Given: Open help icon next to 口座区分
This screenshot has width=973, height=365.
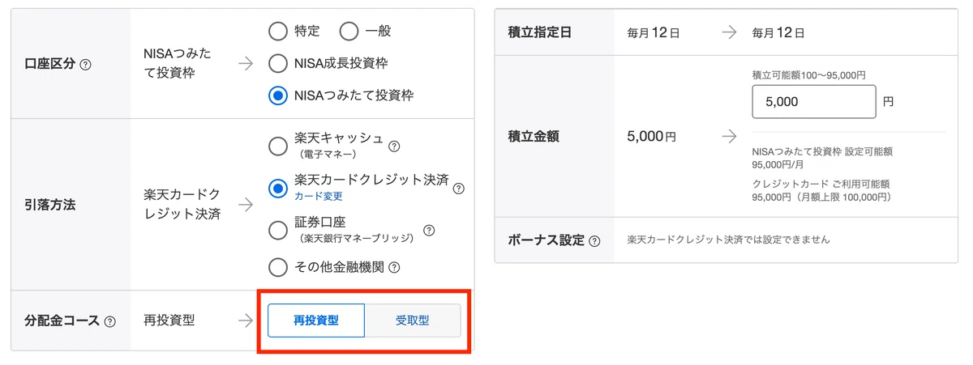Looking at the screenshot, I should tap(86, 64).
